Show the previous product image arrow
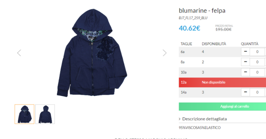 tap(19, 53)
